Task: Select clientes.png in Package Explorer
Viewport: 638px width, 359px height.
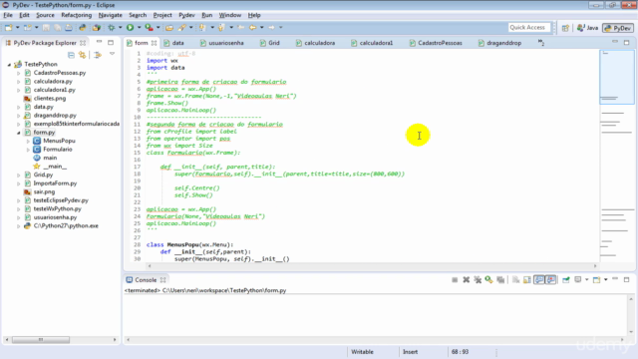Action: (50, 98)
